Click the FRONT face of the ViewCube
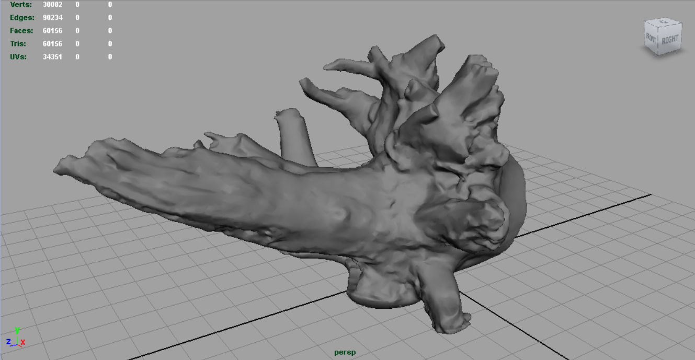Image resolution: width=695 pixels, height=360 pixels. (652, 38)
